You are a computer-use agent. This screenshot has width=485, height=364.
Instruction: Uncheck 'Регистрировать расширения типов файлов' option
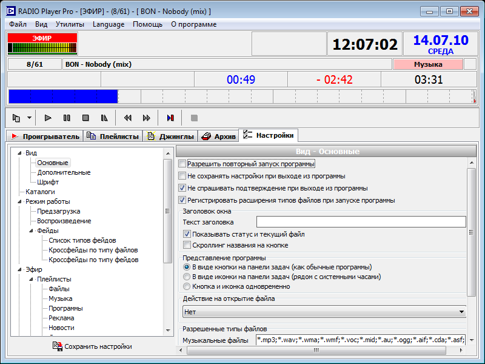[x=182, y=200]
